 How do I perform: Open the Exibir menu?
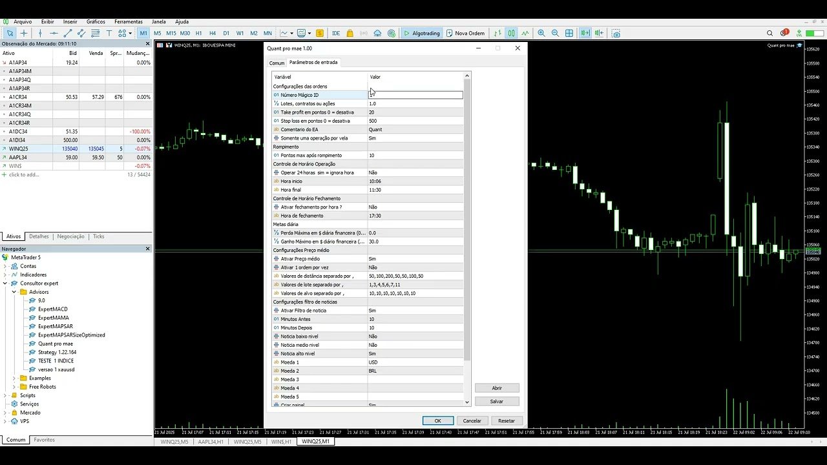coord(47,21)
